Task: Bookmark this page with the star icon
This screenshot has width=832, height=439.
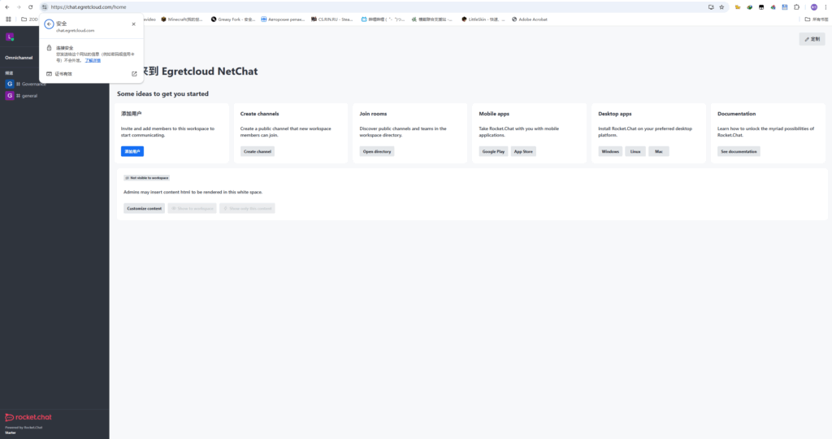Action: [721, 7]
